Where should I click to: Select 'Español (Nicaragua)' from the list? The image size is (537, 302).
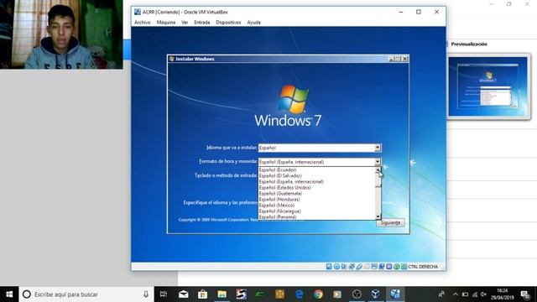(x=317, y=211)
